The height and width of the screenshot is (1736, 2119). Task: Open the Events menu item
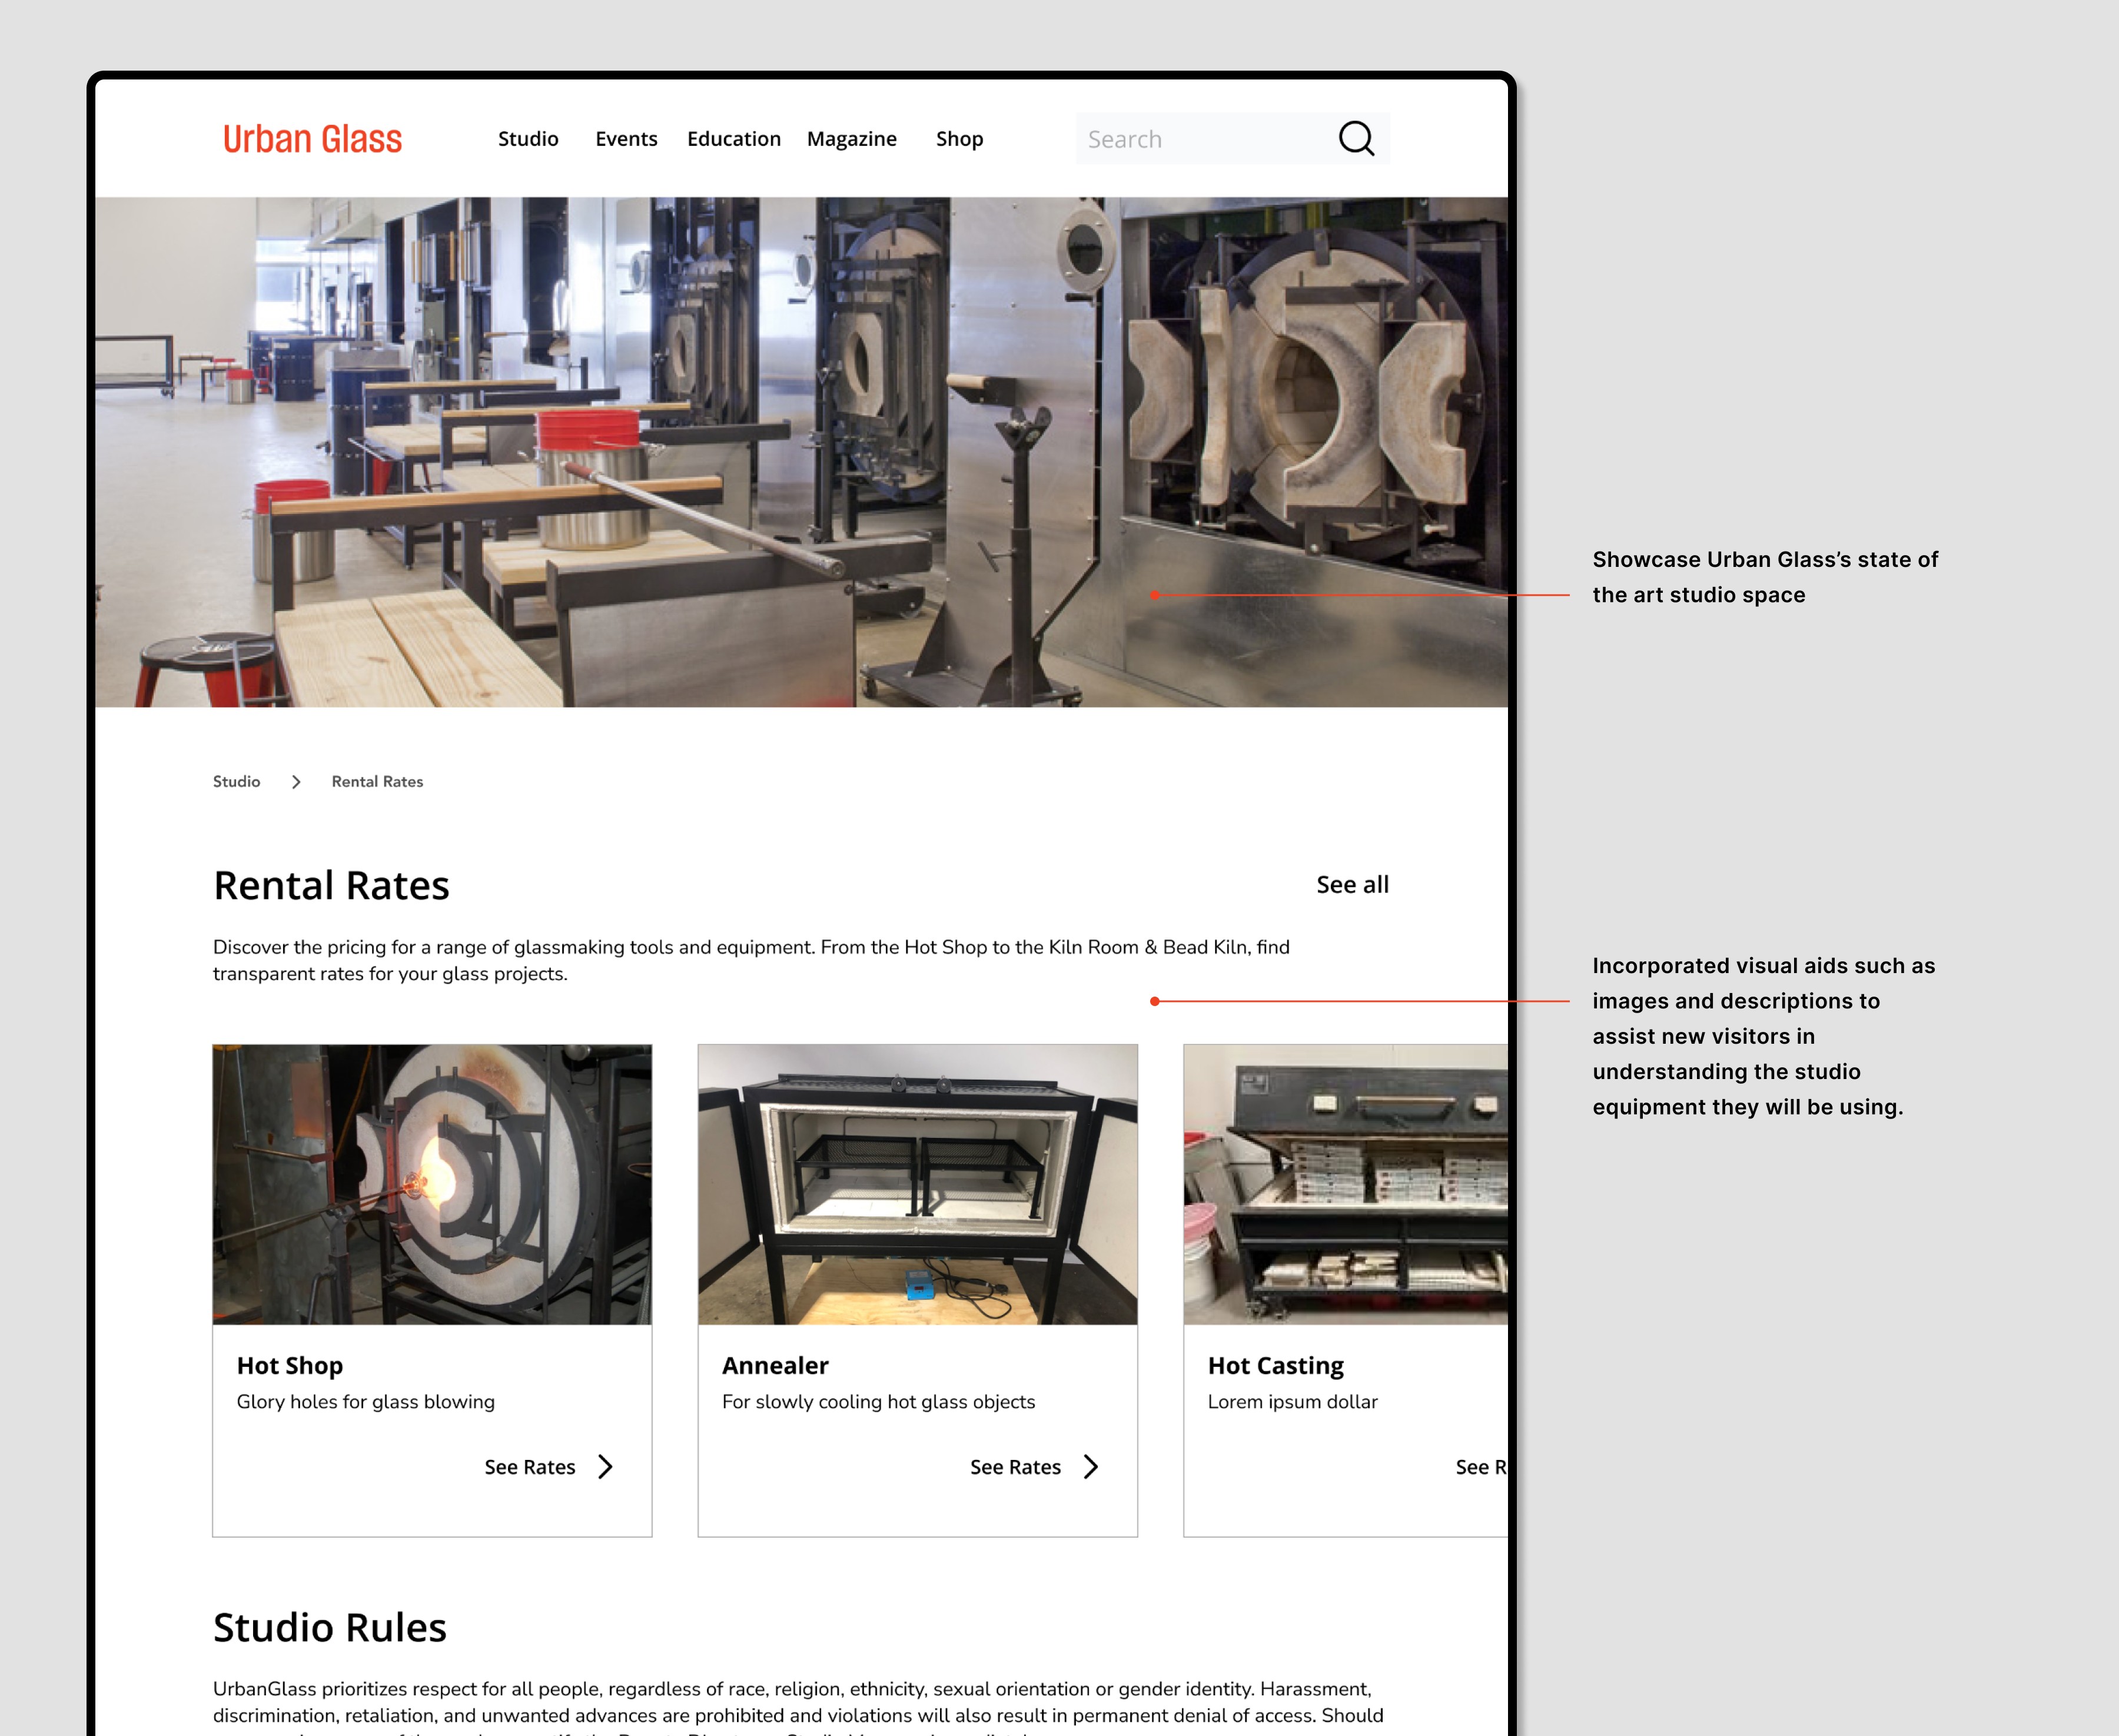[626, 139]
